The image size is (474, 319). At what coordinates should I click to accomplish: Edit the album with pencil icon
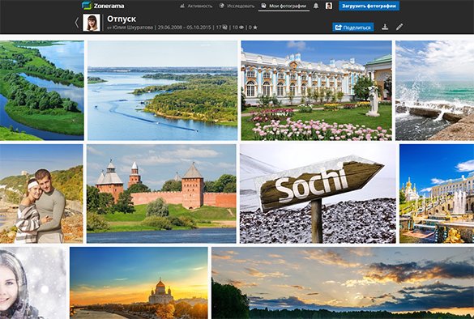coord(399,27)
